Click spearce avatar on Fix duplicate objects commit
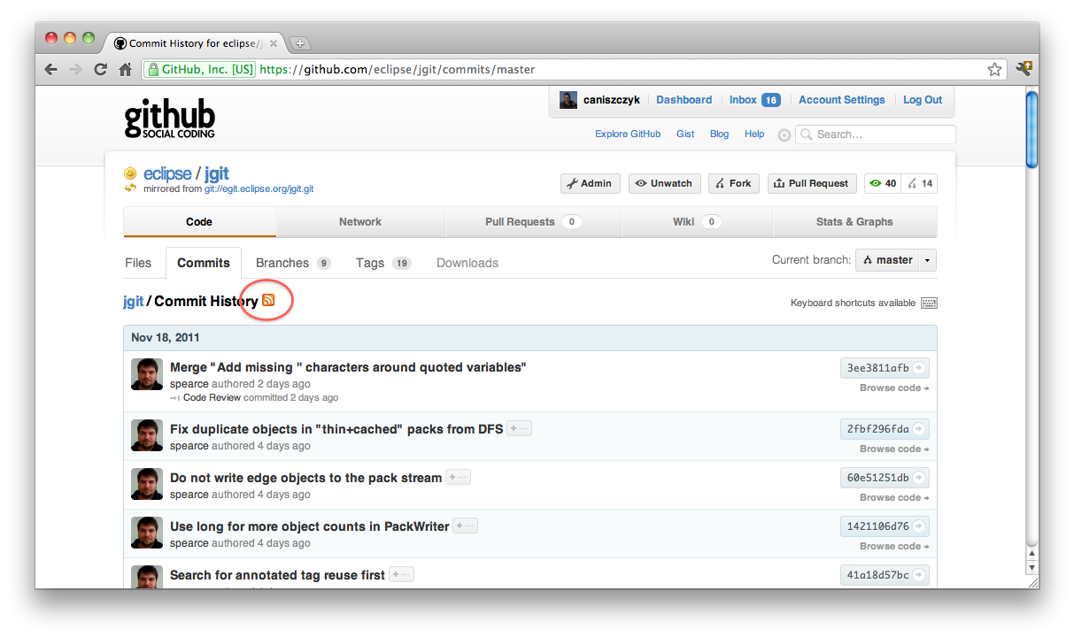 coord(147,435)
